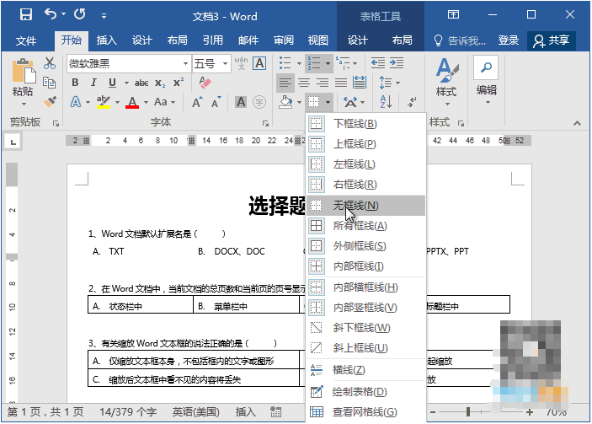Choose 所有框线(A) in borders menu
The width and height of the screenshot is (592, 424).
[359, 226]
